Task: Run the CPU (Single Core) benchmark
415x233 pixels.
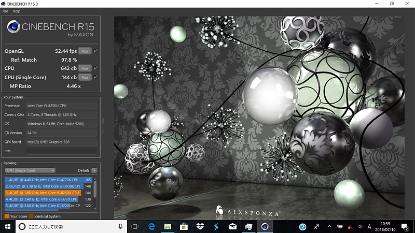Action: (85, 77)
